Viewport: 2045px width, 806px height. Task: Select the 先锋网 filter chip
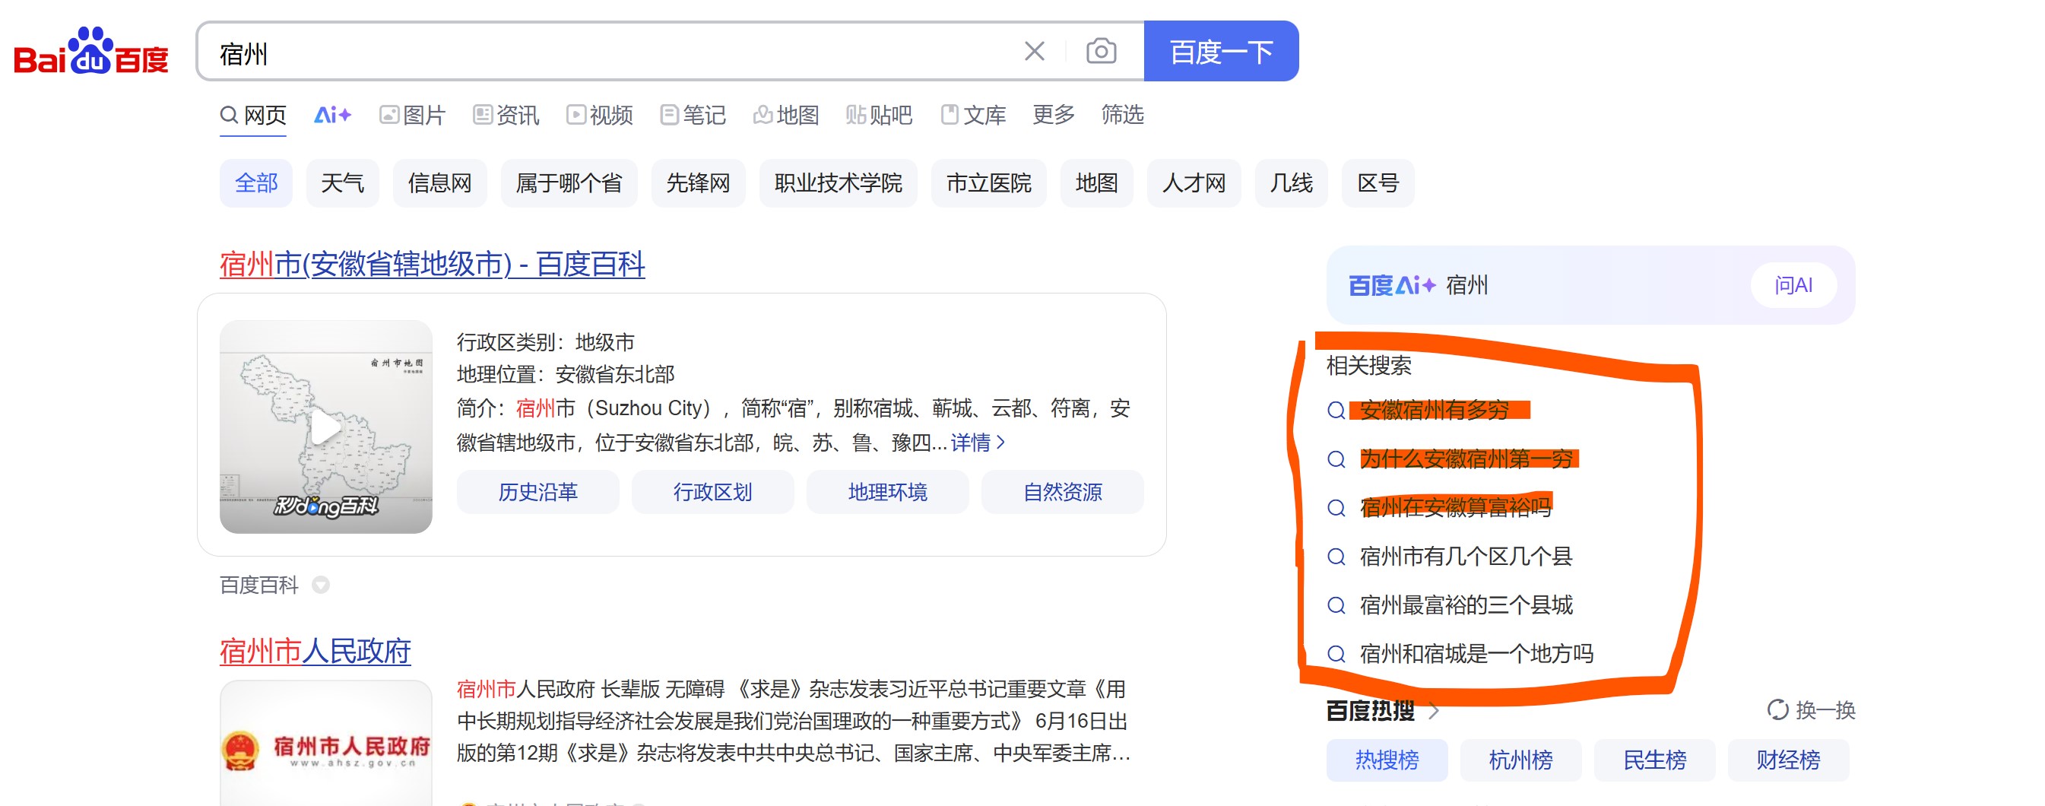[699, 183]
